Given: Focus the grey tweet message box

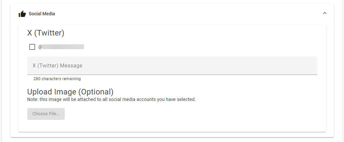Looking at the screenshot, I should pyautogui.click(x=172, y=65).
